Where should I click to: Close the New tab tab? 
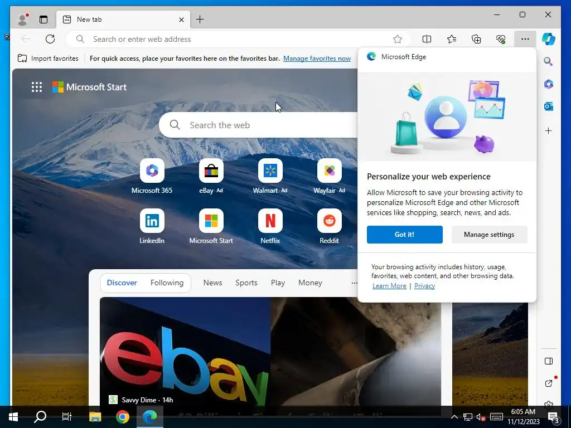pyautogui.click(x=181, y=20)
